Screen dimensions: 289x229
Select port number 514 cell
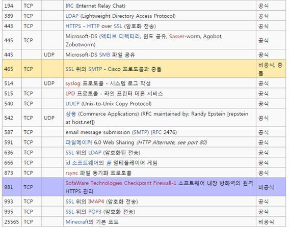(12, 83)
